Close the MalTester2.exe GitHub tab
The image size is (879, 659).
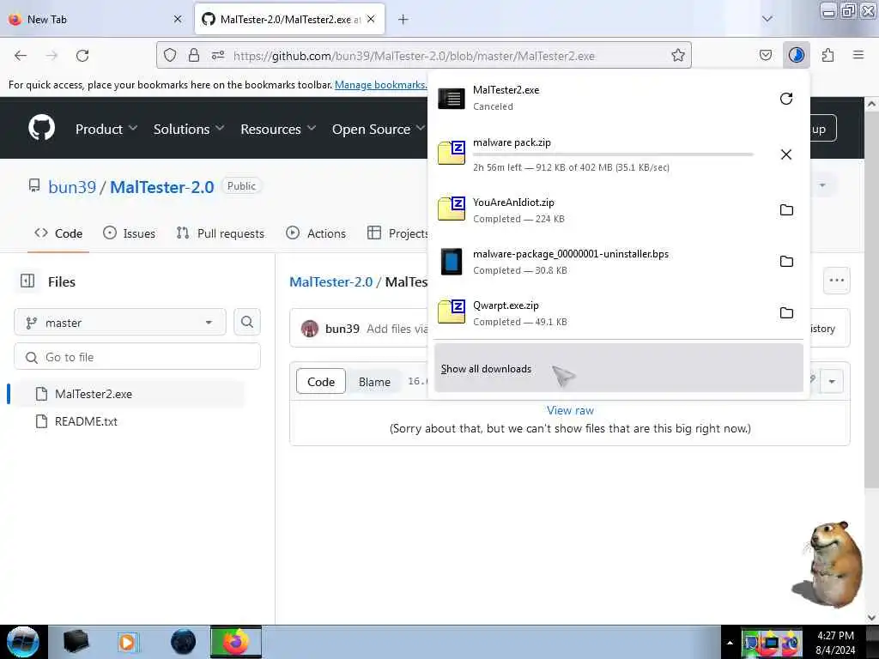click(x=371, y=19)
